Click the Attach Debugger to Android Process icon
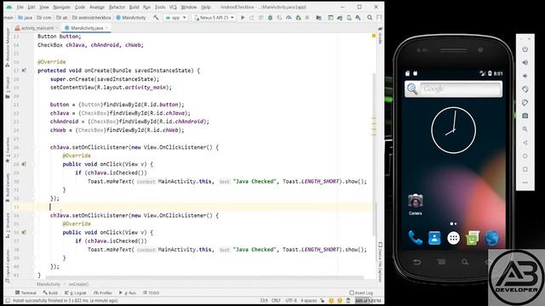The width and height of the screenshot is (545, 306). 298,17
